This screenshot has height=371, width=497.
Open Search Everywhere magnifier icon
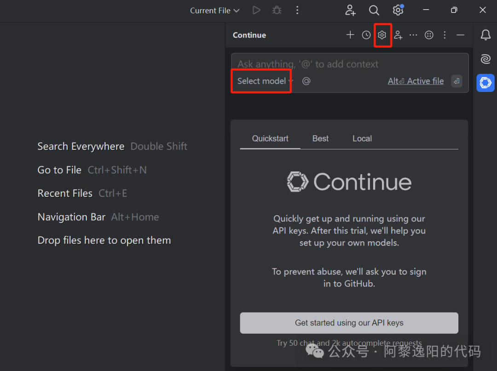[374, 10]
